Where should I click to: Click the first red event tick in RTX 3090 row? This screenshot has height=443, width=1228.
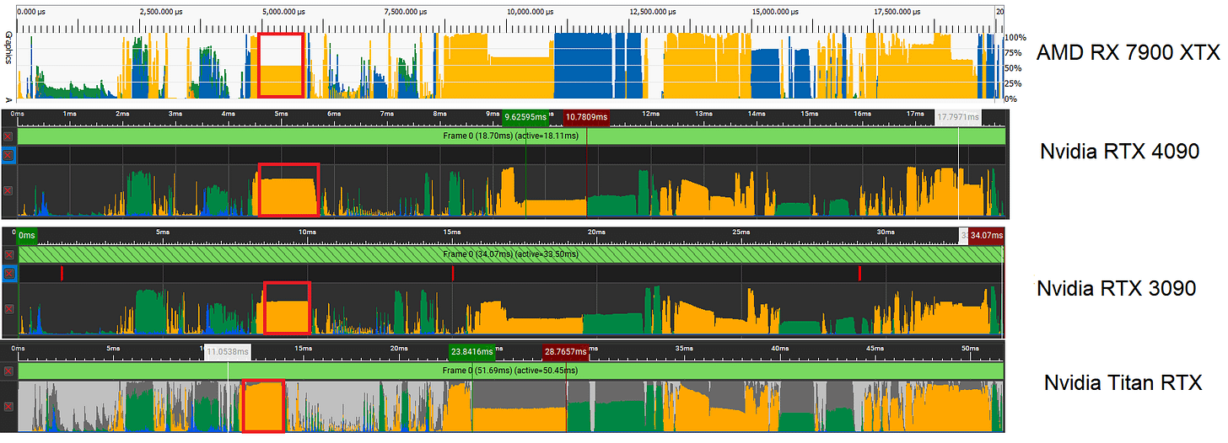(62, 273)
